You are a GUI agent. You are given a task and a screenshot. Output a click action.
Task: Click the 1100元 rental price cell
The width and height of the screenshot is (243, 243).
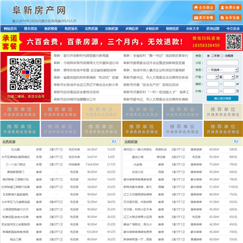tap(233, 187)
